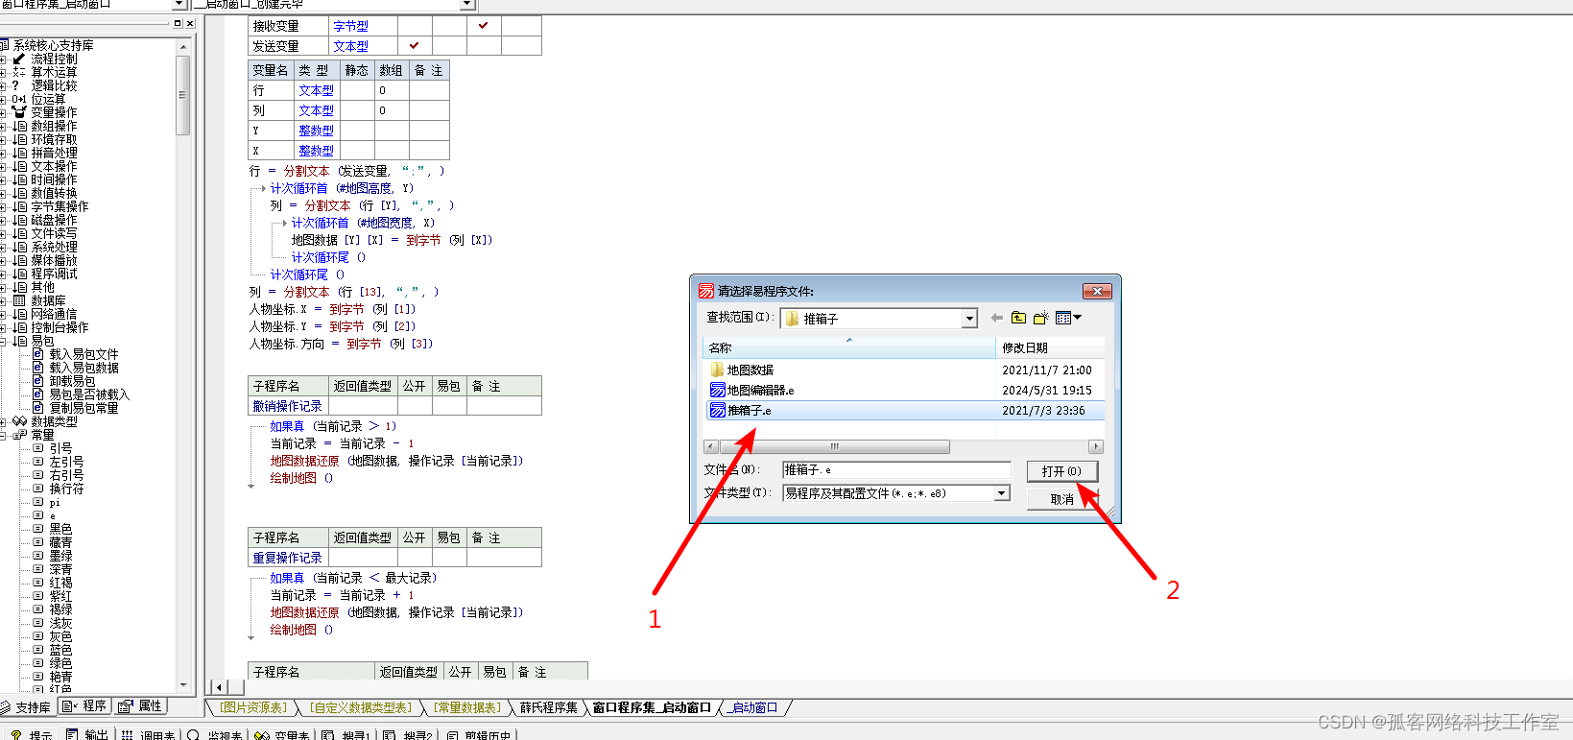Switch to the 属性 panel tab
This screenshot has height=740, width=1573.
point(141,706)
